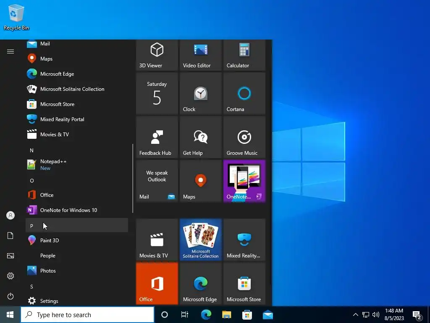Click the P letter group header

pos(77,226)
